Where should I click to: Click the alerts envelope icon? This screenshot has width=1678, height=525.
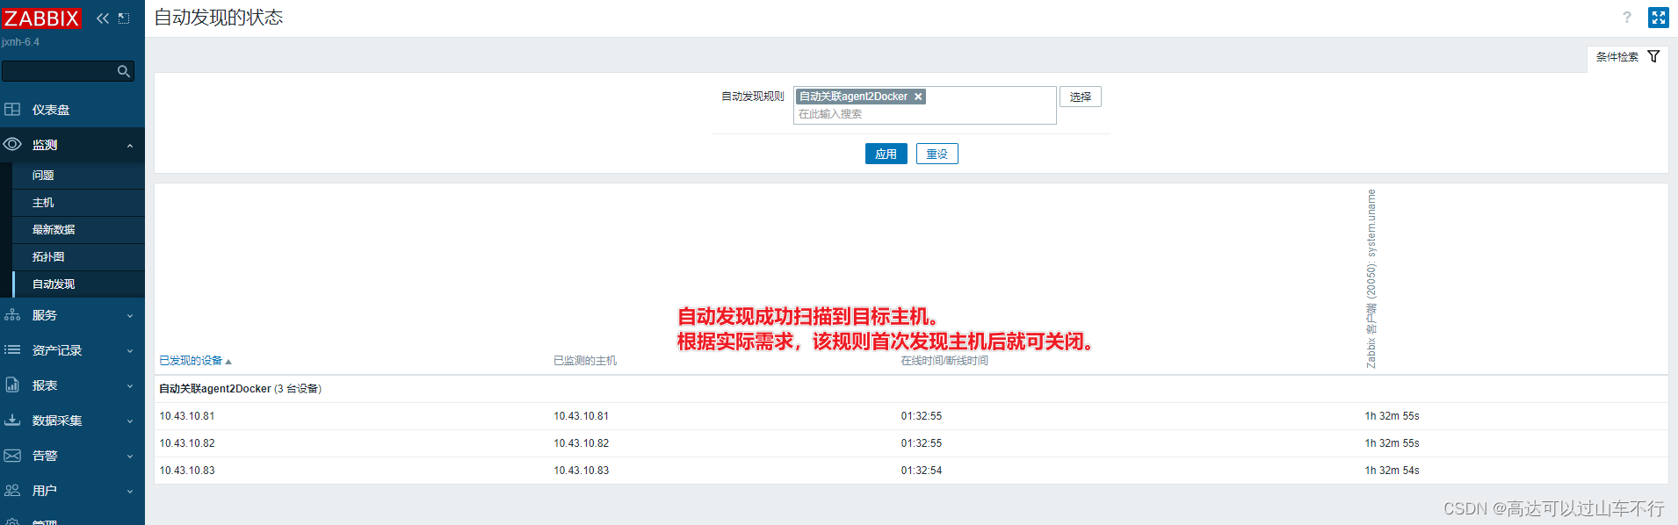coord(12,455)
